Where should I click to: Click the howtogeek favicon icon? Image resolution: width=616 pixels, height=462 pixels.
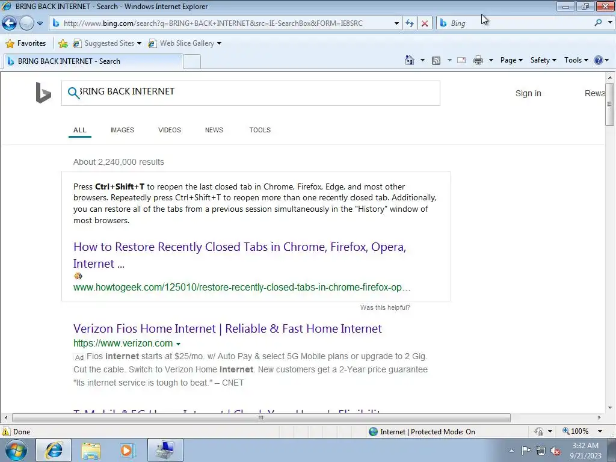point(78,276)
